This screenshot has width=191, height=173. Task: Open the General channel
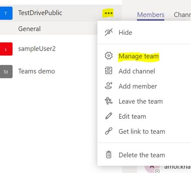tap(29, 29)
